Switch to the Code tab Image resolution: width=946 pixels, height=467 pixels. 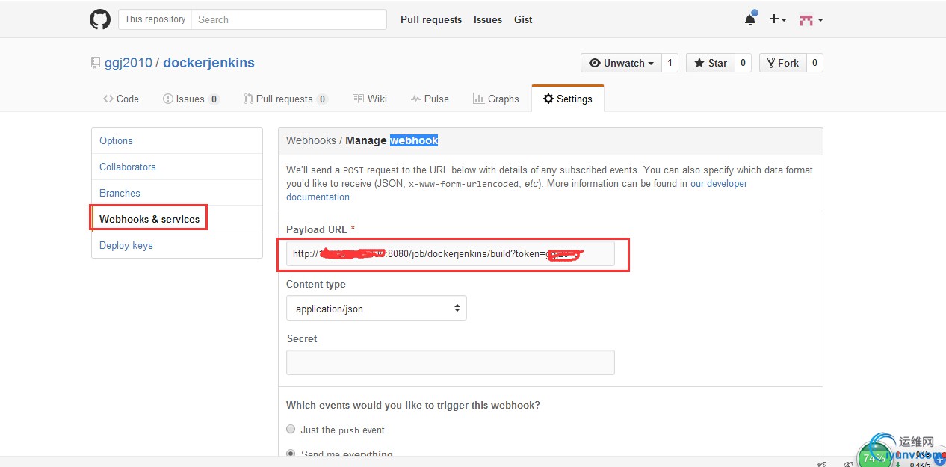pos(121,99)
